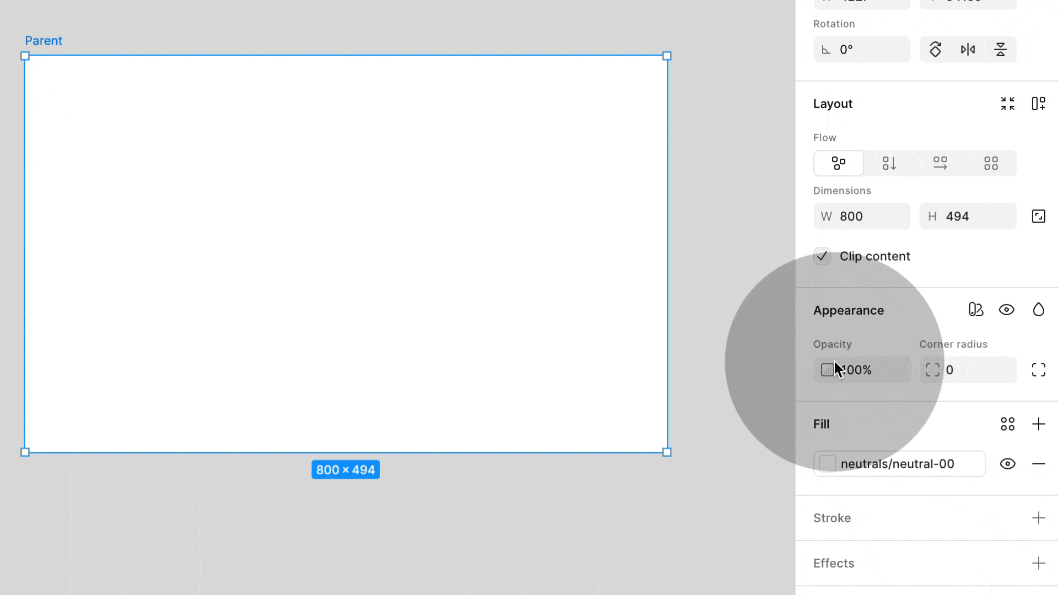Toggle the Clip content checkbox
This screenshot has height=595, width=1058.
pos(822,256)
